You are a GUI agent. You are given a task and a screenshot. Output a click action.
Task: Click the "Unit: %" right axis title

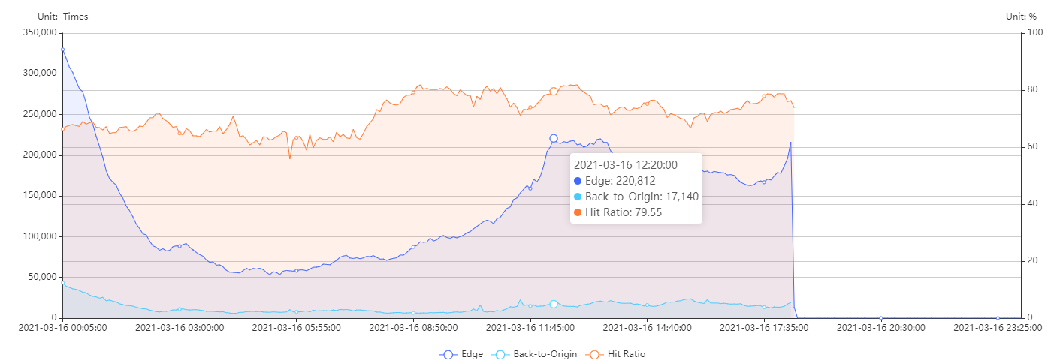point(1021,17)
